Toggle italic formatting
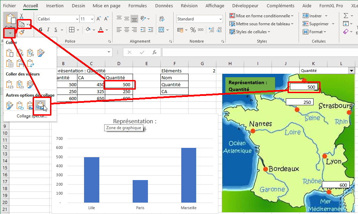Screen dimensions: 358x214 point(48,30)
